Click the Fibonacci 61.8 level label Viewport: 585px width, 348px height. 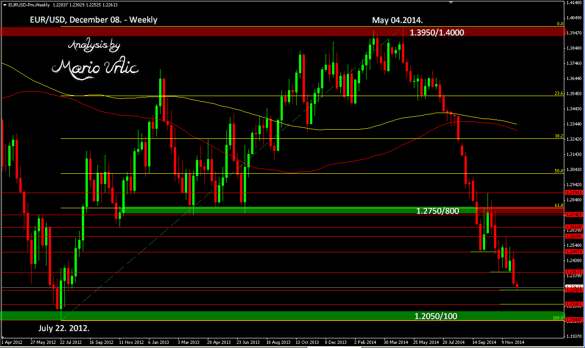559,205
